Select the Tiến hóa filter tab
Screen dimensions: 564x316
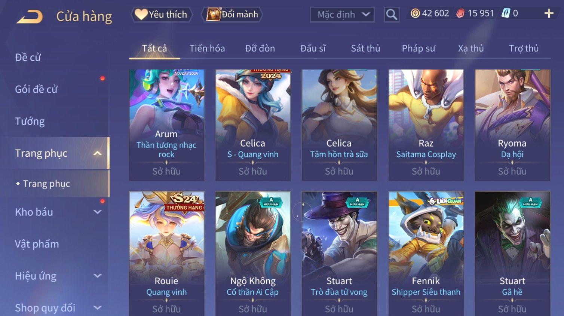pyautogui.click(x=207, y=48)
